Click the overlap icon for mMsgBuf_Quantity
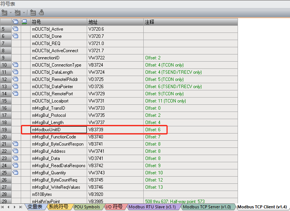Viewport: 290px width, 211px height. click(15, 173)
